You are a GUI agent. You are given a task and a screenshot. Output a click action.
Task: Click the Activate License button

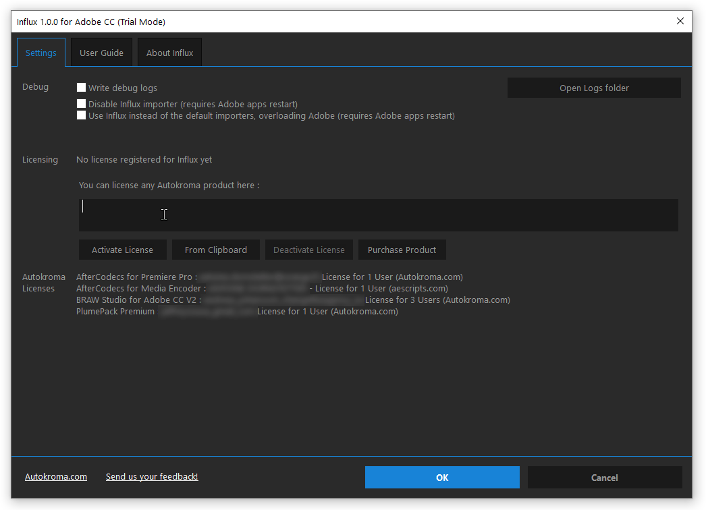click(x=122, y=250)
